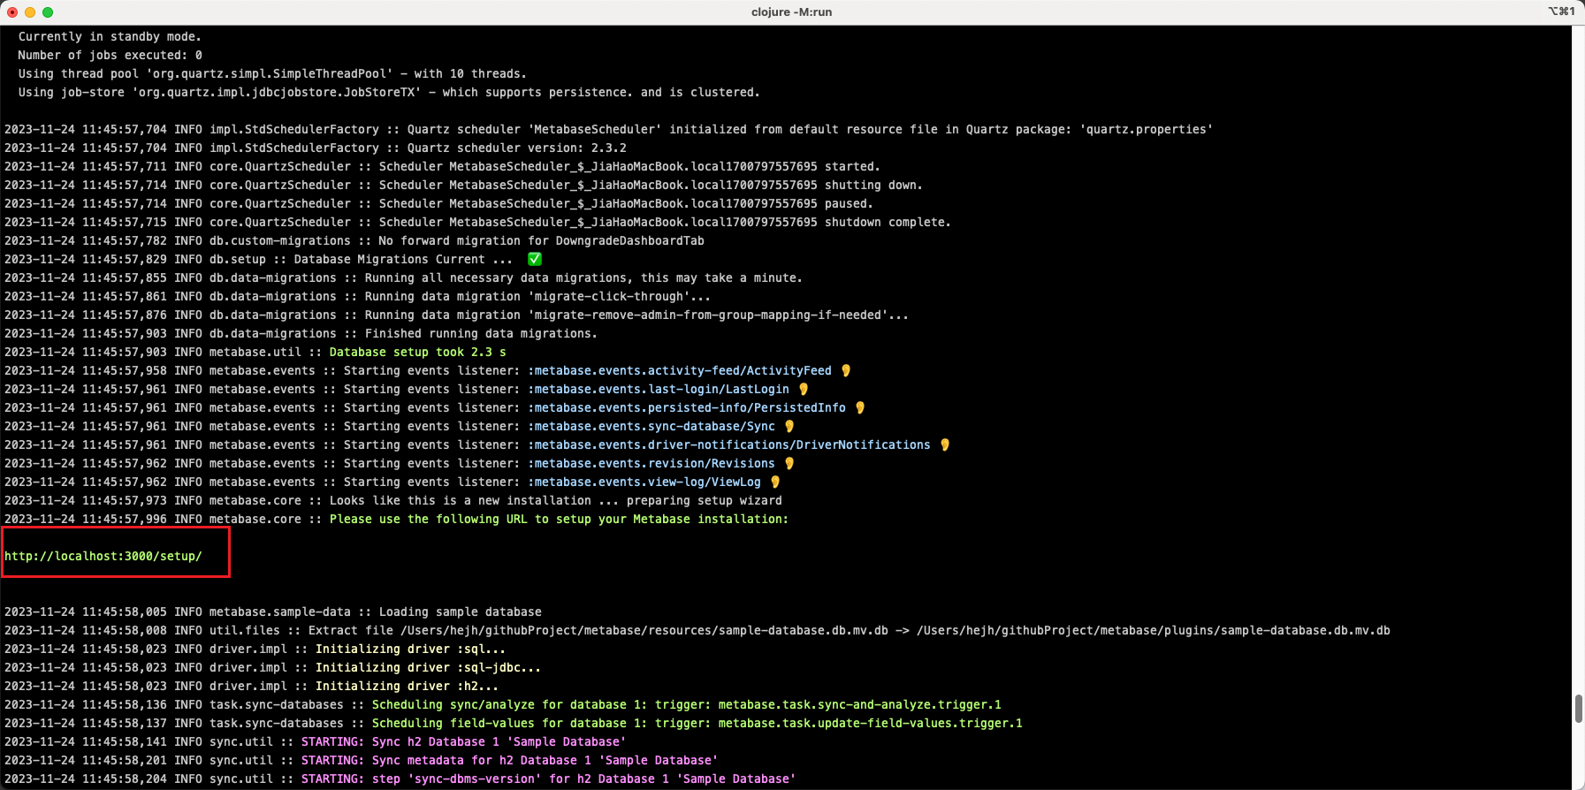Image resolution: width=1585 pixels, height=790 pixels.
Task: Click the ⌥⌘1 window shortcut indicator
Action: (1561, 11)
